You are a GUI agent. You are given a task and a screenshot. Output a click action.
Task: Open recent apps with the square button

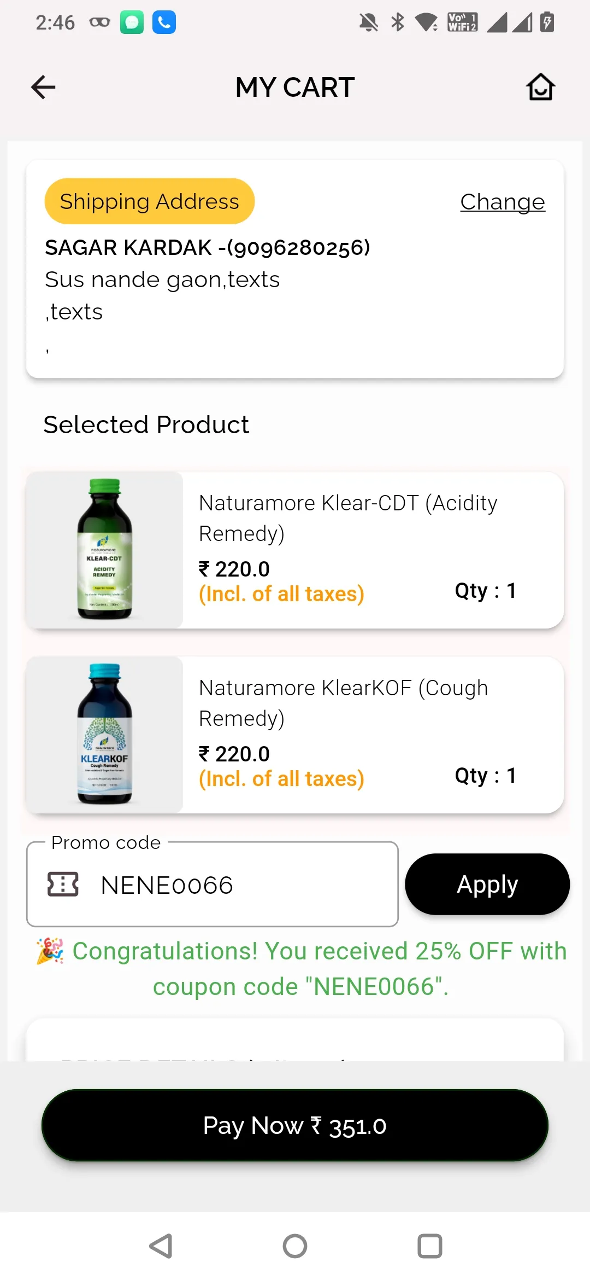(x=429, y=1246)
